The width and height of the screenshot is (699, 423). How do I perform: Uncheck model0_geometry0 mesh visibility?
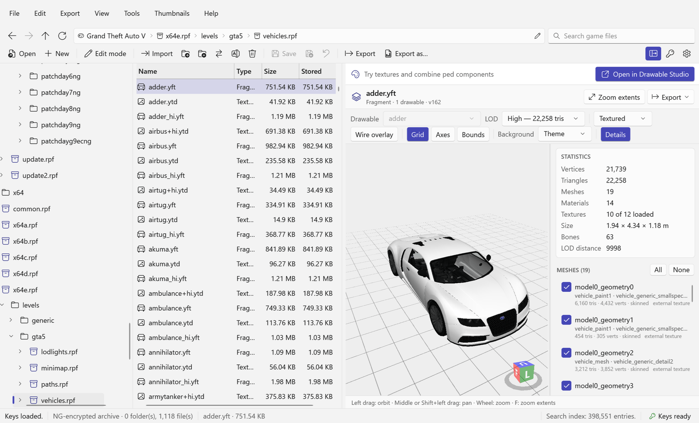[x=566, y=287]
